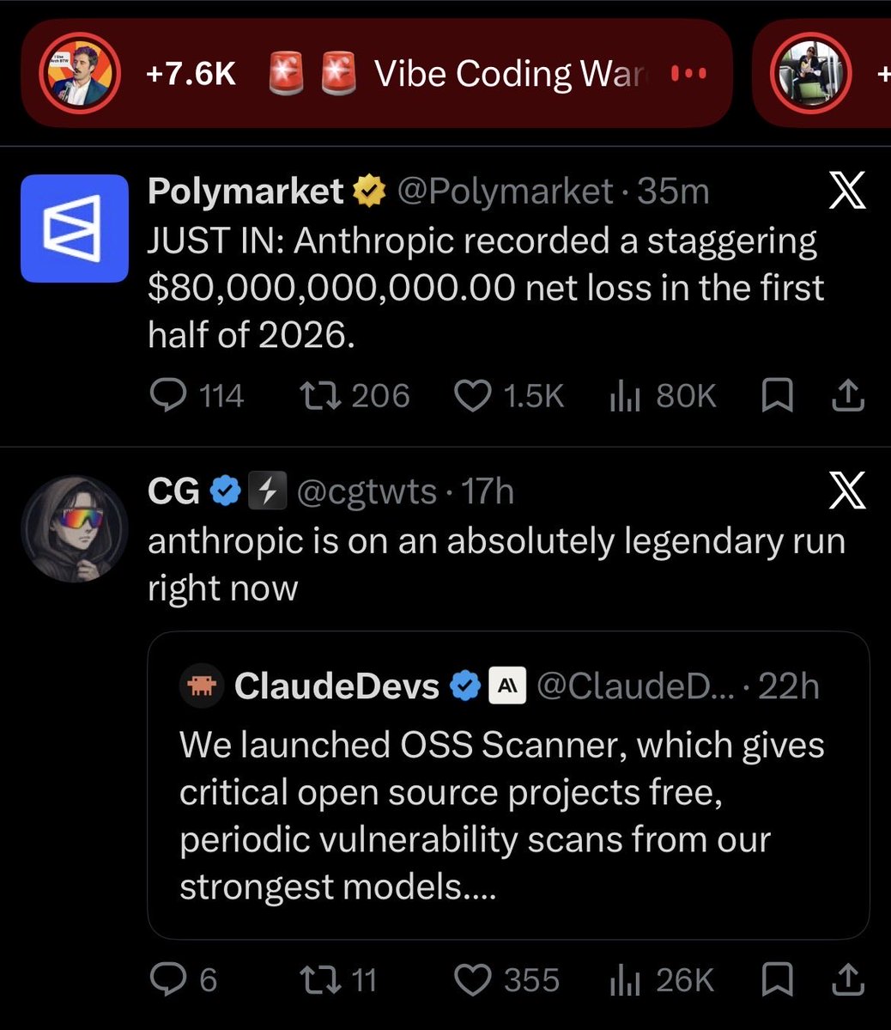The width and height of the screenshot is (891, 1030).
Task: Share CG's post
Action: [x=848, y=979]
